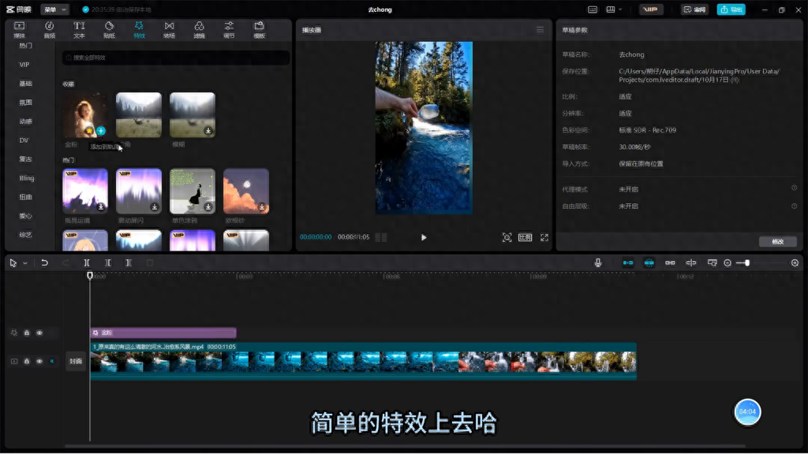This screenshot has width=808, height=454.
Task: Open the 音频 audio tab
Action: [x=50, y=30]
